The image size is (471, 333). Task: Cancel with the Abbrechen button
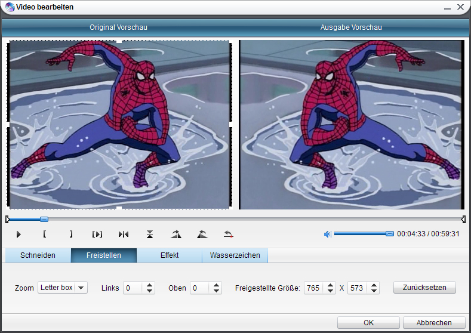click(x=434, y=323)
